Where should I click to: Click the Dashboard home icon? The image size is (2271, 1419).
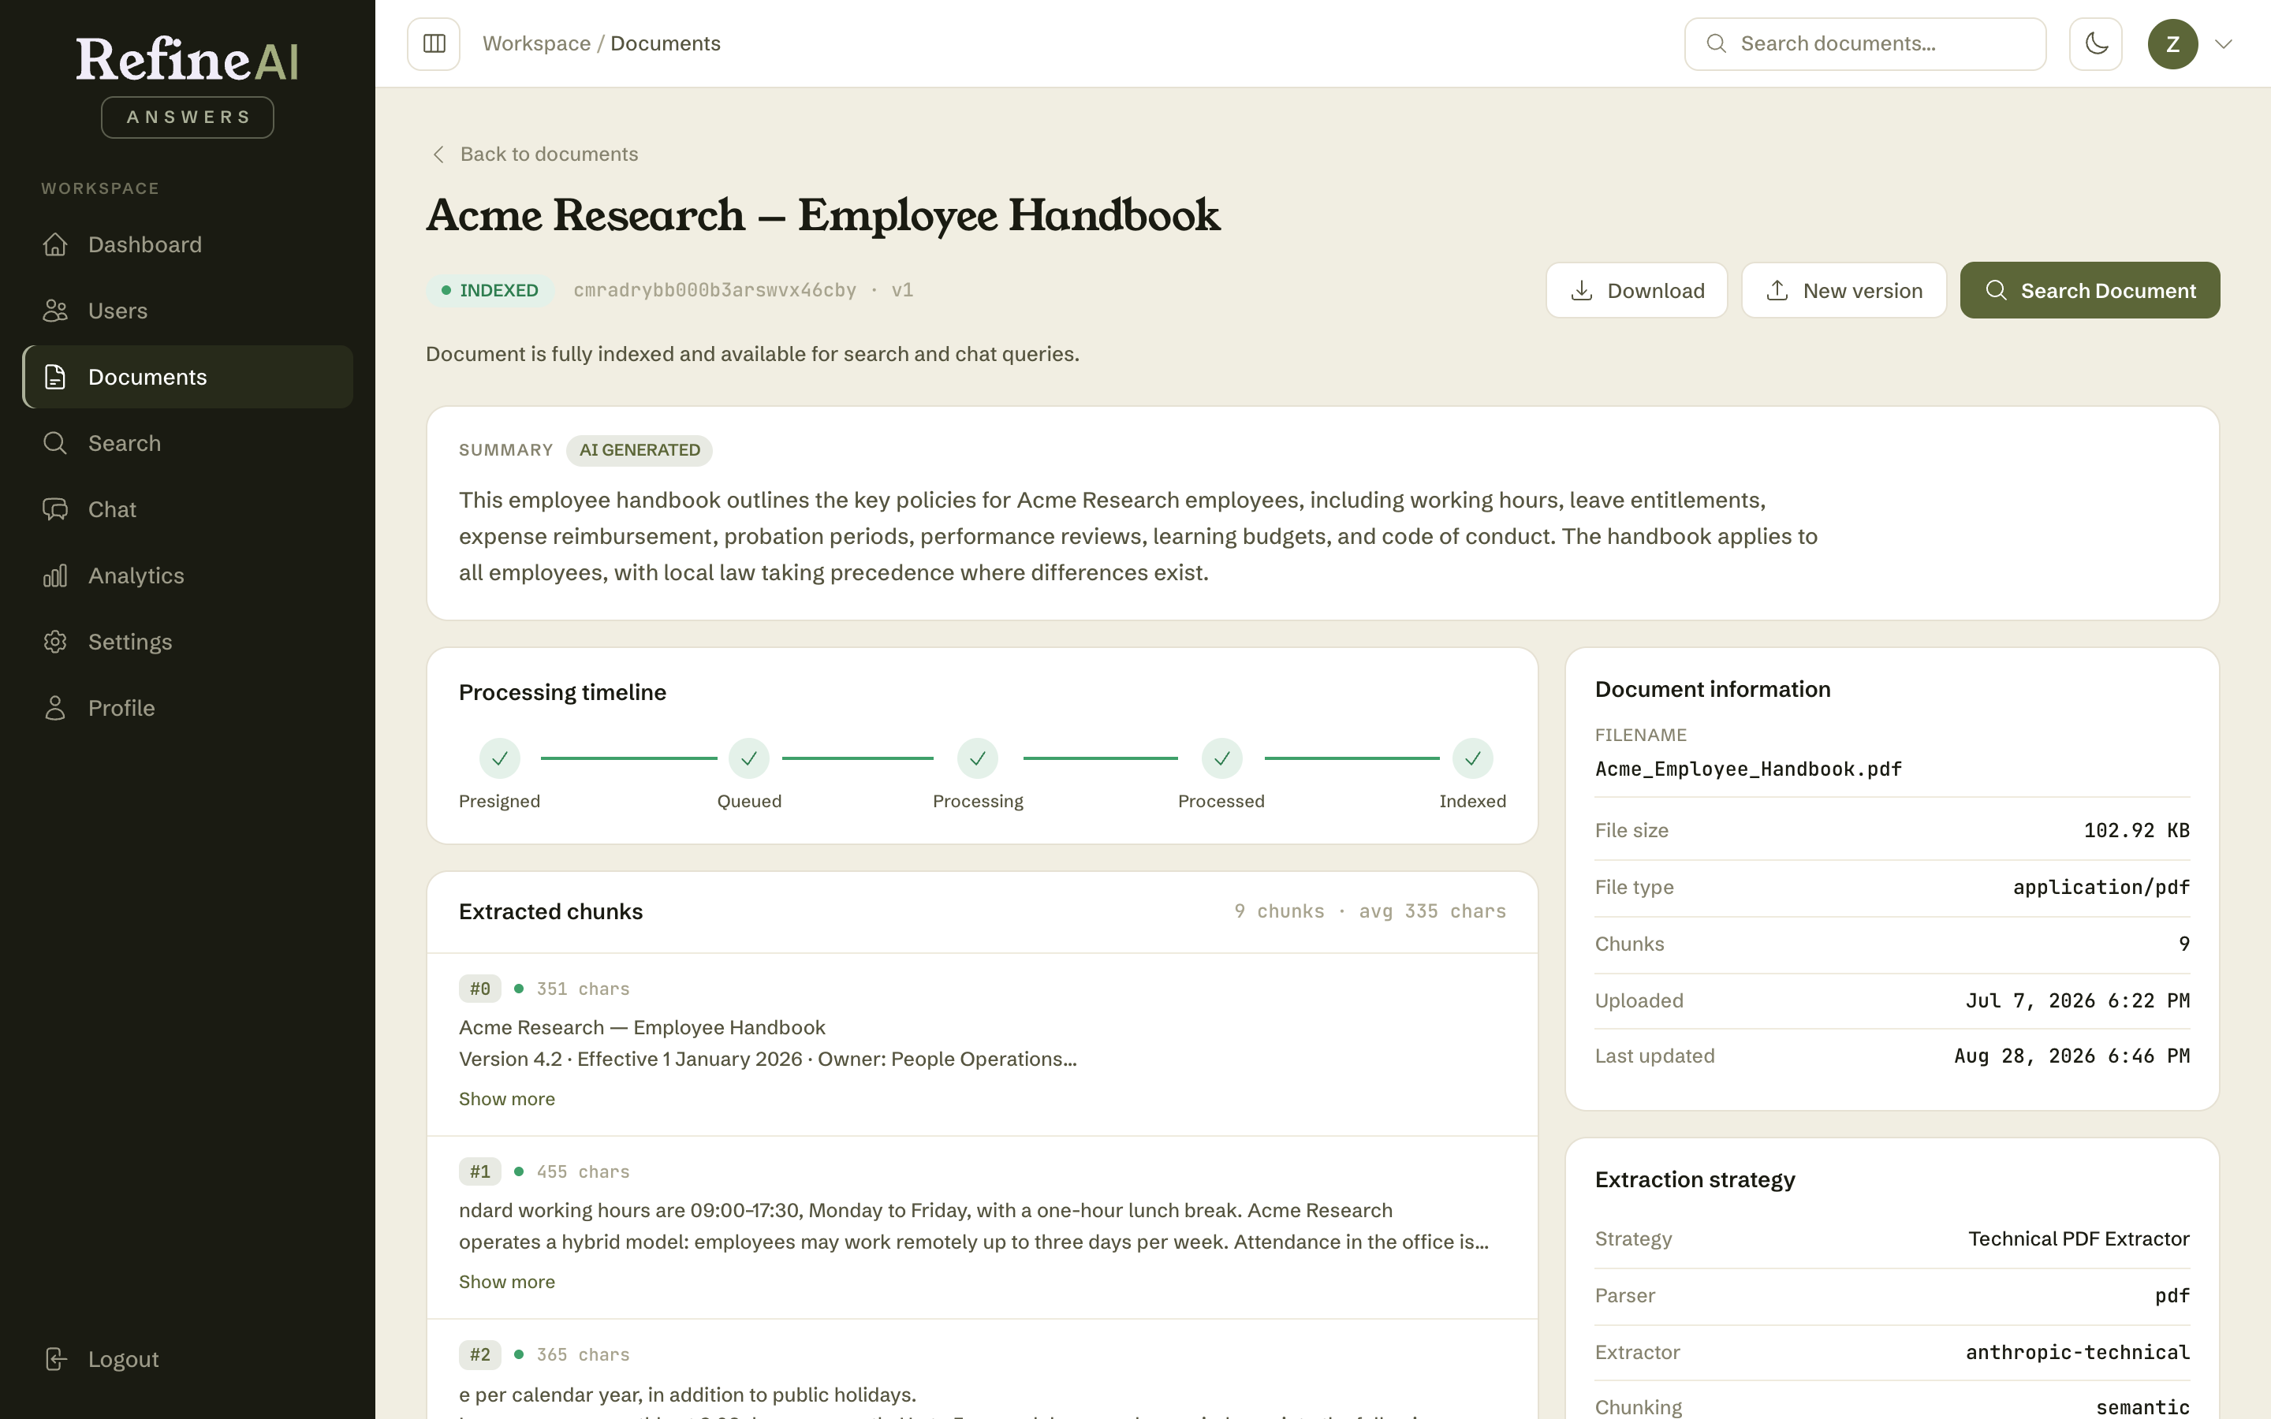(55, 245)
